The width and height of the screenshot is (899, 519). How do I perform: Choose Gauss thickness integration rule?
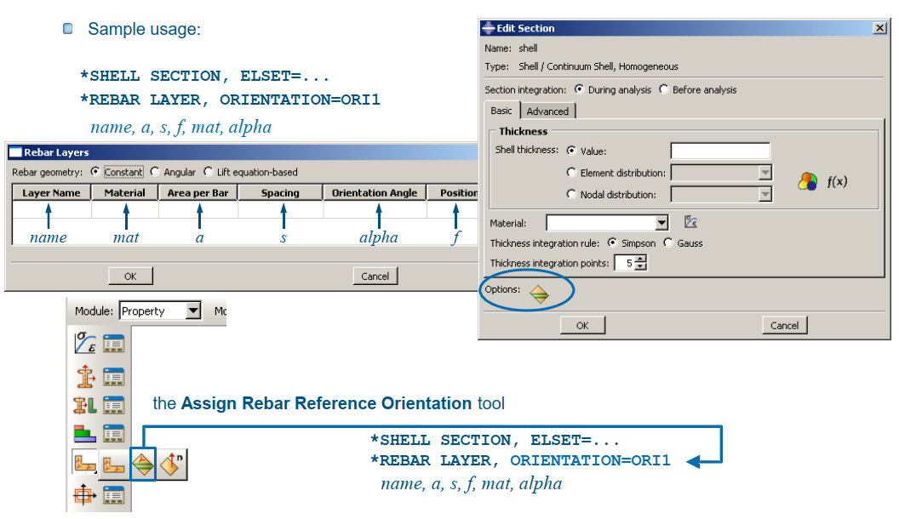coord(667,243)
